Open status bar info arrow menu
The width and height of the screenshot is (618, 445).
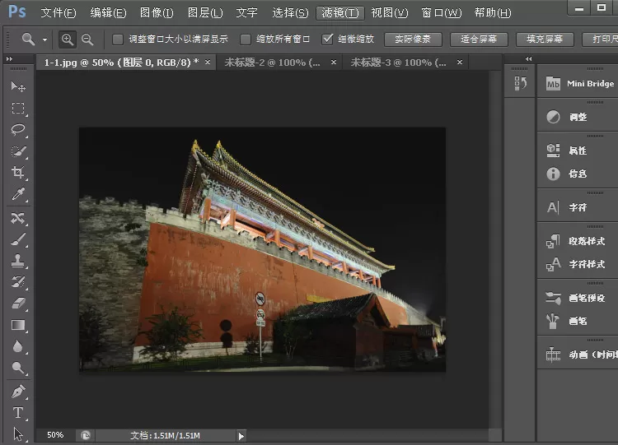[241, 436]
